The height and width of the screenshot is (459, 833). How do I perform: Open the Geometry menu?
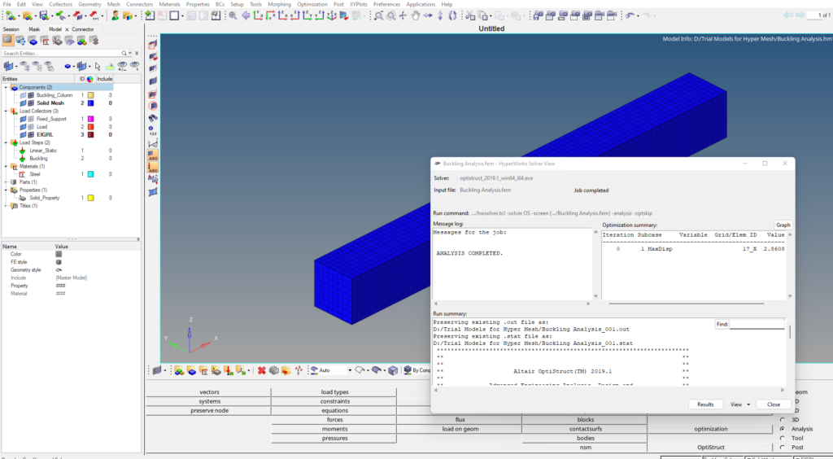tap(89, 4)
